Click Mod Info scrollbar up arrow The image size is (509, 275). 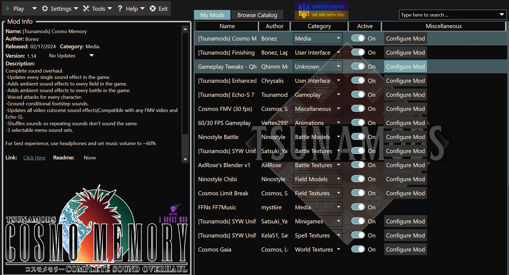pyautogui.click(x=185, y=29)
